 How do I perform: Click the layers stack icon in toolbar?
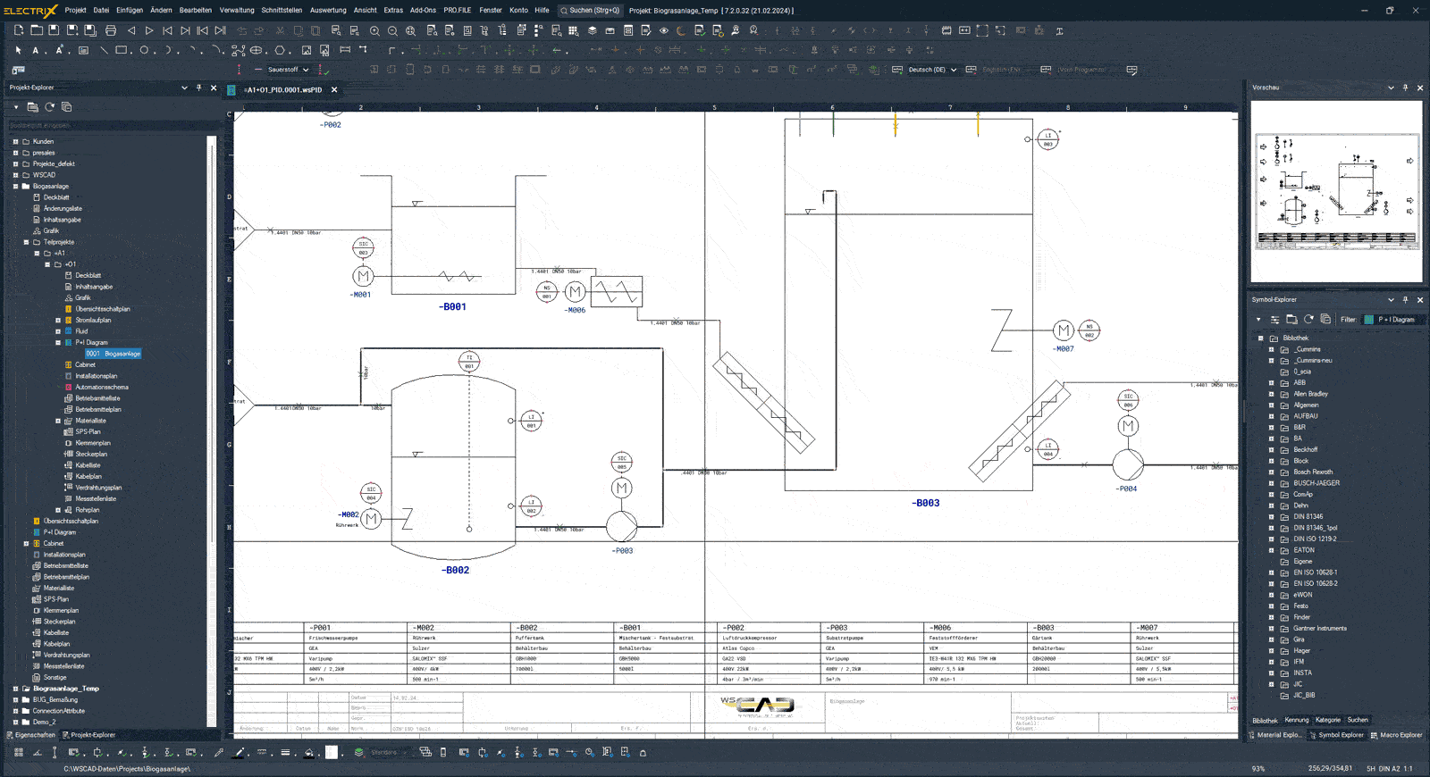pyautogui.click(x=592, y=30)
